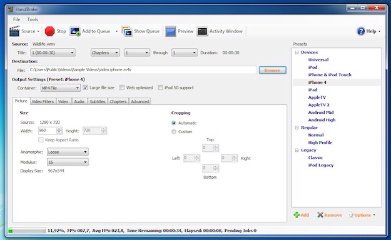391x240 pixels.
Task: Select the iPhone & iPod Touch preset
Action: pos(330,75)
